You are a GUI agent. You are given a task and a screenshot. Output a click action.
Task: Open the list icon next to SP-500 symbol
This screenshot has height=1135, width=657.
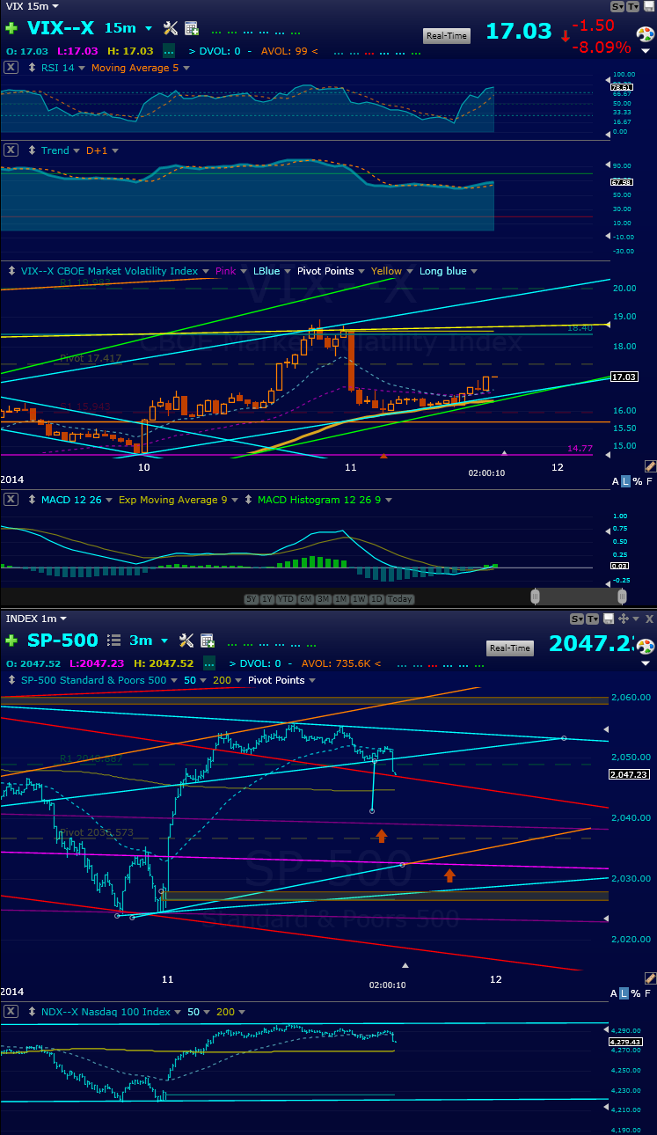(x=113, y=640)
